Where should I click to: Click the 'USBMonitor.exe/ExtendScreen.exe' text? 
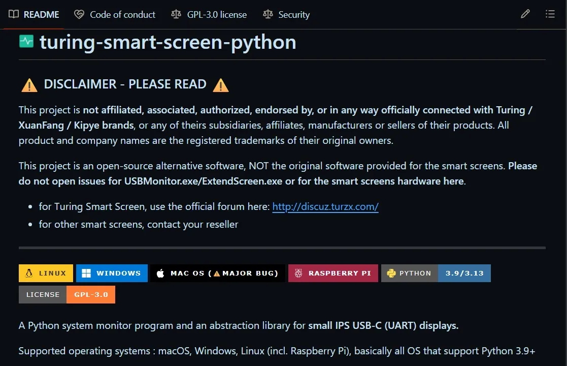click(203, 181)
